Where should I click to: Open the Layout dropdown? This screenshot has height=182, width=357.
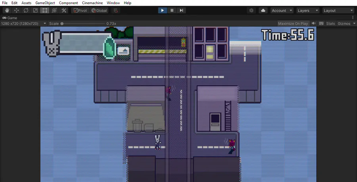[338, 10]
